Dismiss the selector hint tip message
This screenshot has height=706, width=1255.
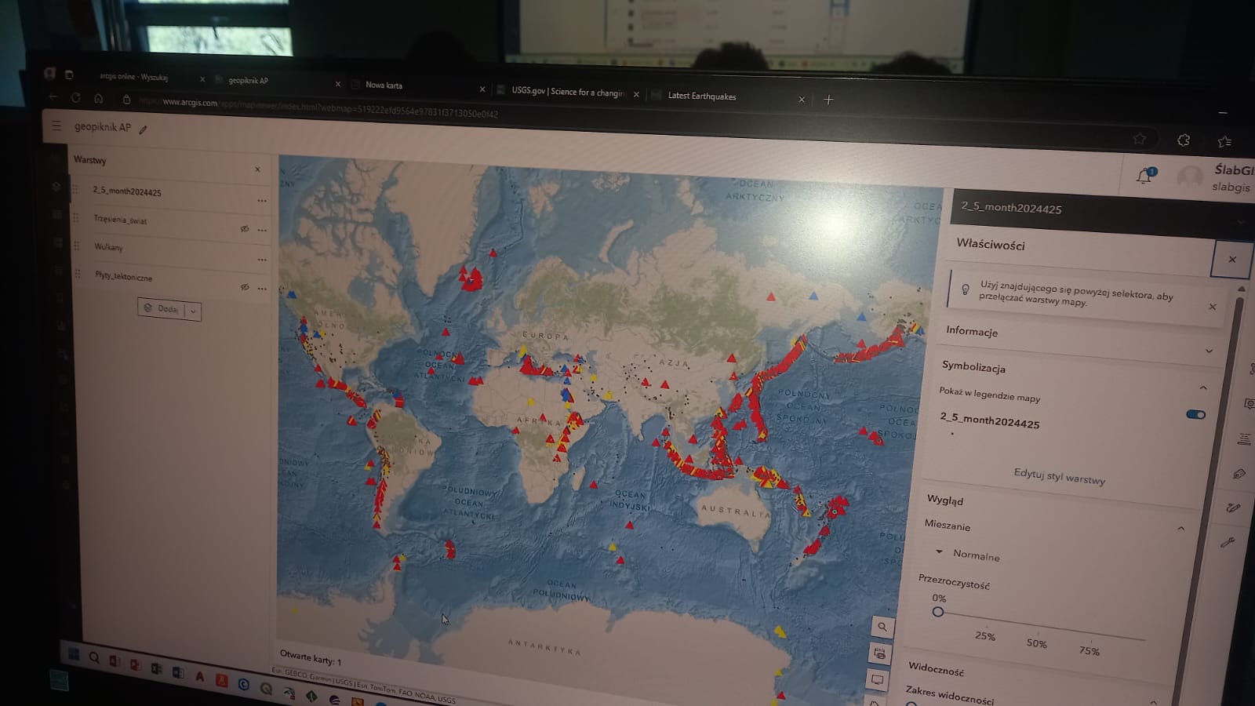(x=1212, y=307)
